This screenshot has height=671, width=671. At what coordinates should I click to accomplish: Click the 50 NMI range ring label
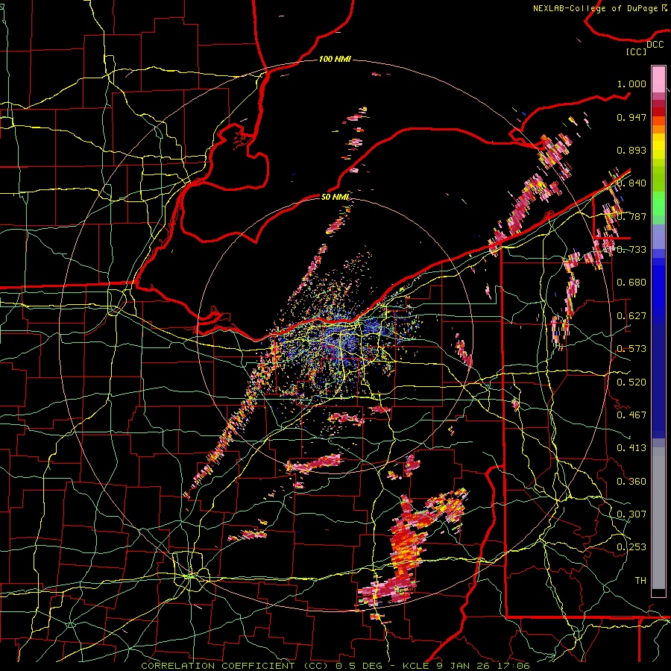pos(335,197)
